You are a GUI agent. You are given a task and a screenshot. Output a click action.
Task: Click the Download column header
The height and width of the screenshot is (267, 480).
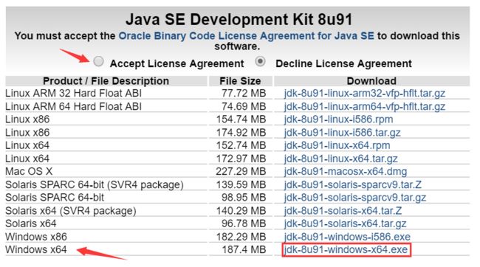371,80
